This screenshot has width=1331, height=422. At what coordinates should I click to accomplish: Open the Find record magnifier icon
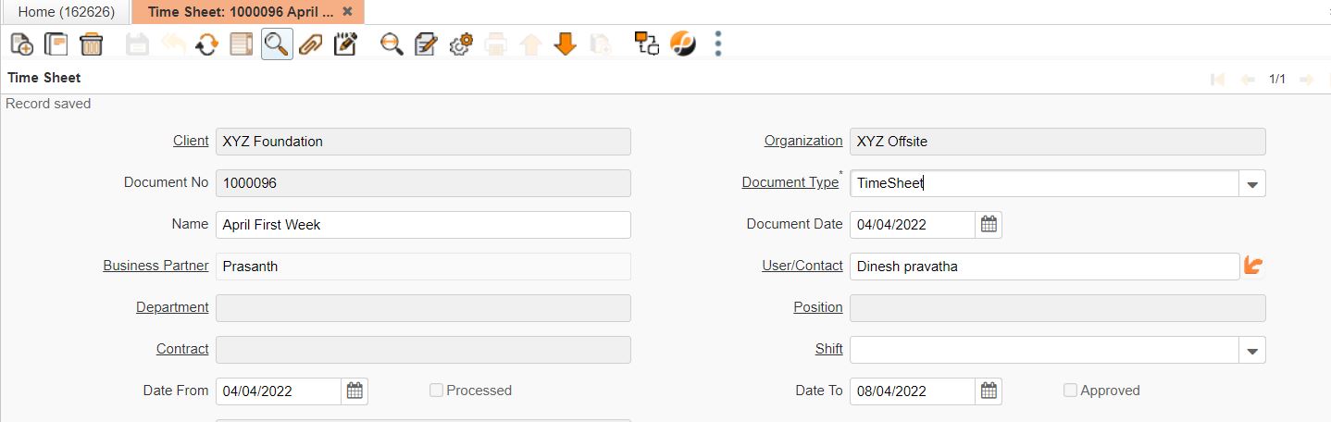pos(277,43)
